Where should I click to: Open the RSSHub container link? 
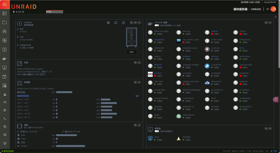tap(158, 65)
